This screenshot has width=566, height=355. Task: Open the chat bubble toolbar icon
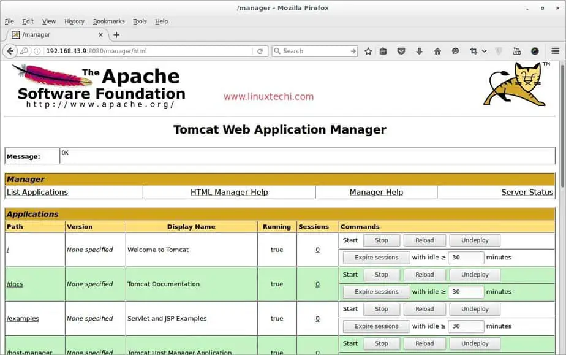455,51
